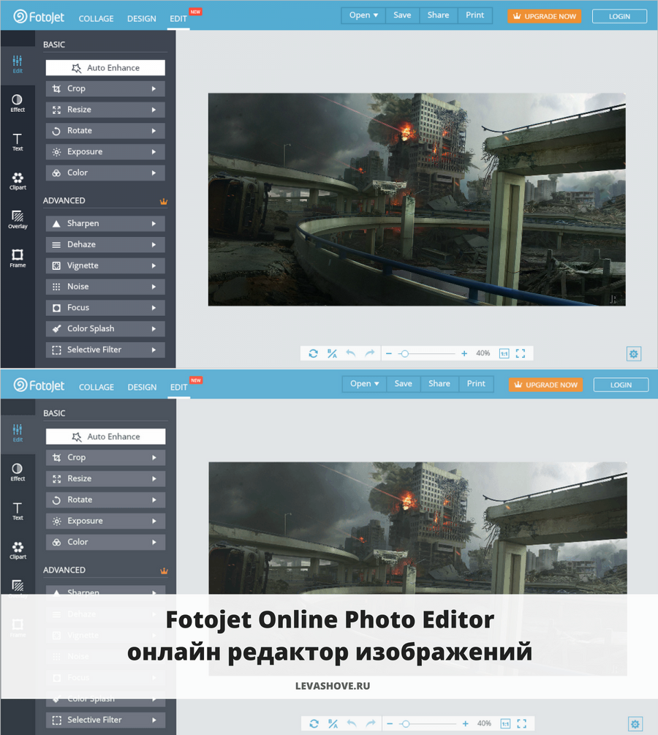Click fullscreen icon in lower bottom toolbar

point(521,723)
